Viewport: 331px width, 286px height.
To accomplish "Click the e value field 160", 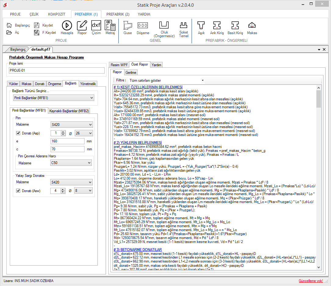I will click(x=67, y=141).
